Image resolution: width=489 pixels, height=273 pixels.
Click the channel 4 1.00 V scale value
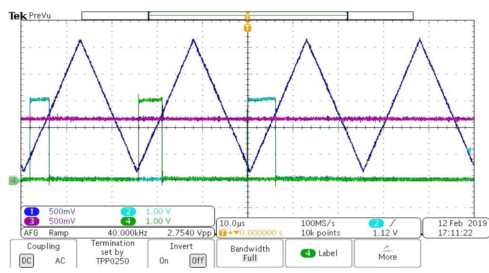[x=158, y=221]
